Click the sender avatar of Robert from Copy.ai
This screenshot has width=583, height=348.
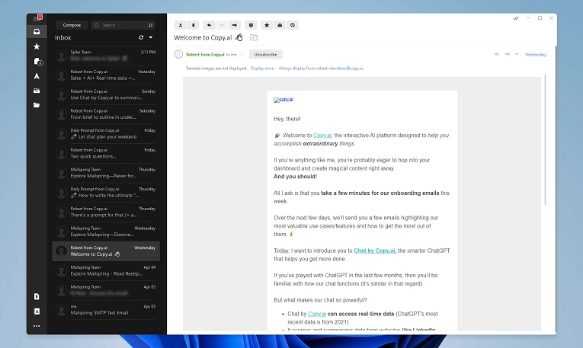tap(178, 54)
